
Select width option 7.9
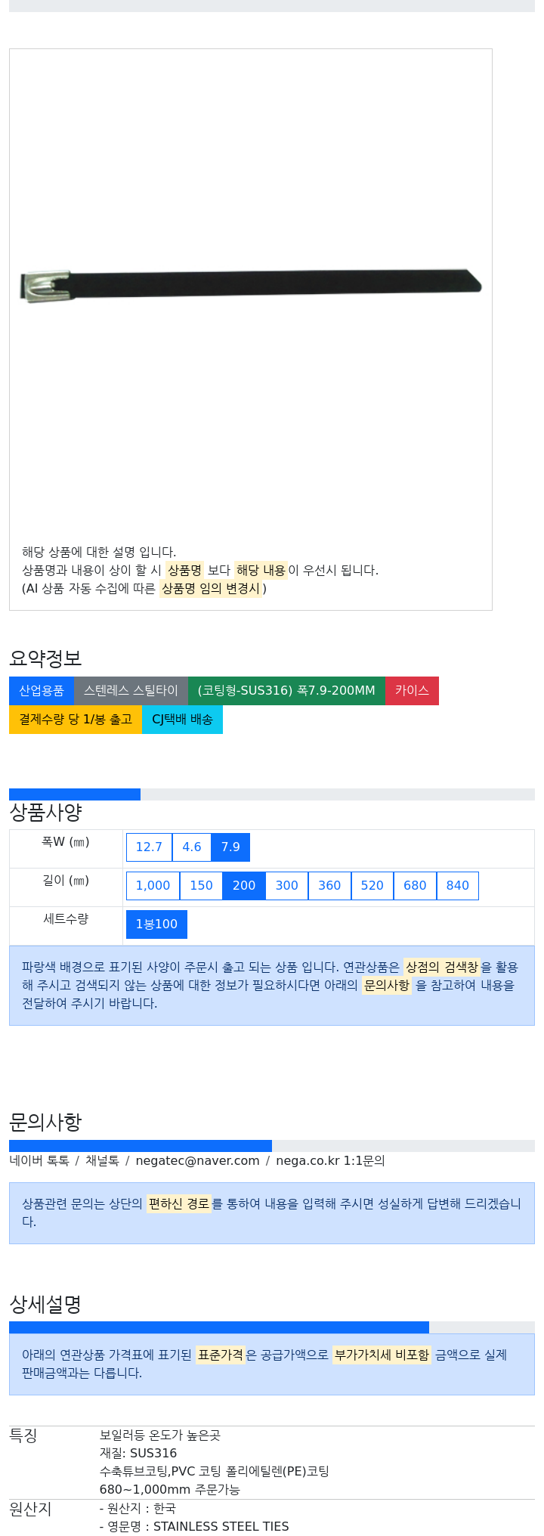[x=230, y=847]
